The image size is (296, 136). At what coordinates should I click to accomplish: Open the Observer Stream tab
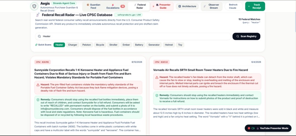click(x=212, y=6)
